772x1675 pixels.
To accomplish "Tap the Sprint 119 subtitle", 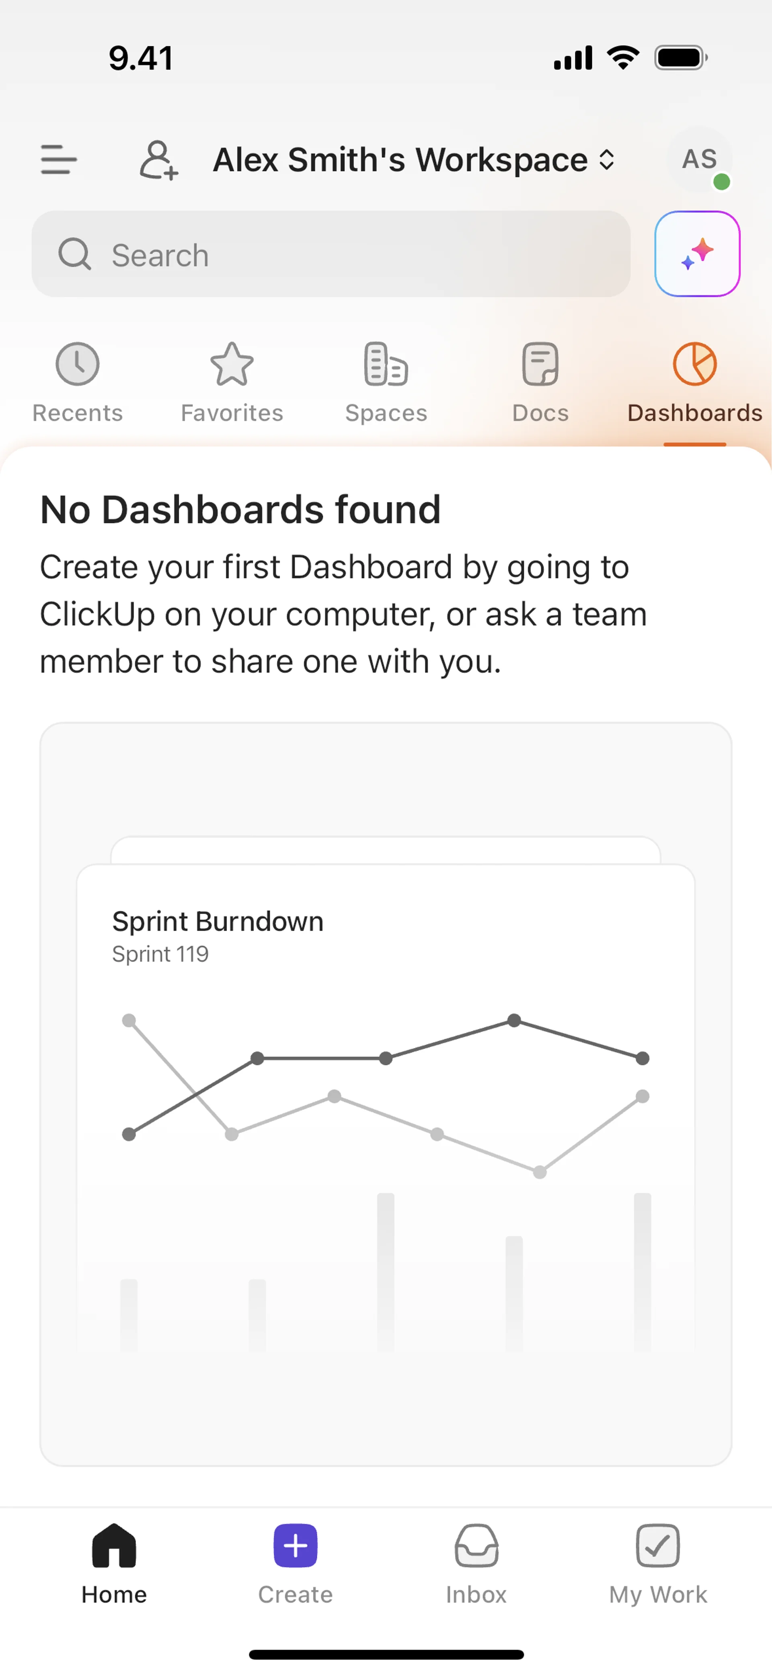I will pos(160,954).
